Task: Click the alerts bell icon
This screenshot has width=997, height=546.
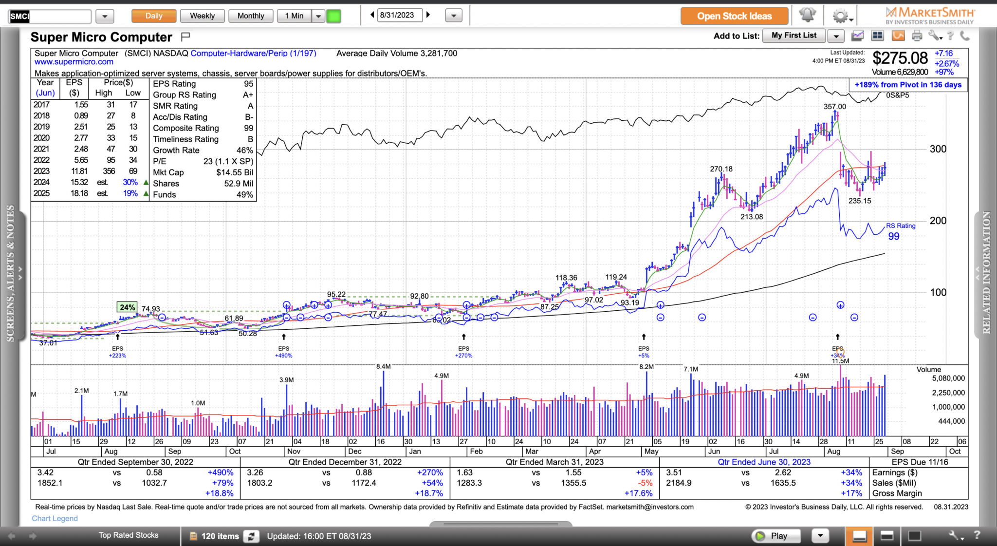Action: coord(807,16)
